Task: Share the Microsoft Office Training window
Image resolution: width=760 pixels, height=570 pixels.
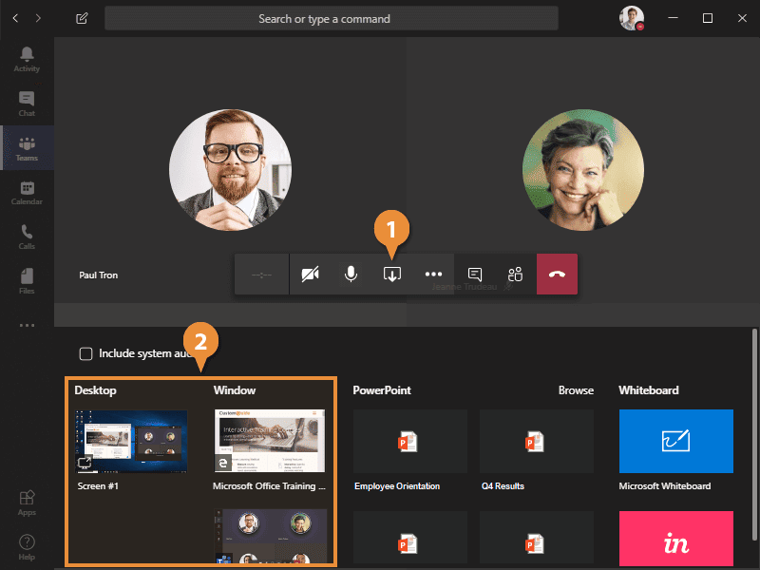Action: point(270,441)
